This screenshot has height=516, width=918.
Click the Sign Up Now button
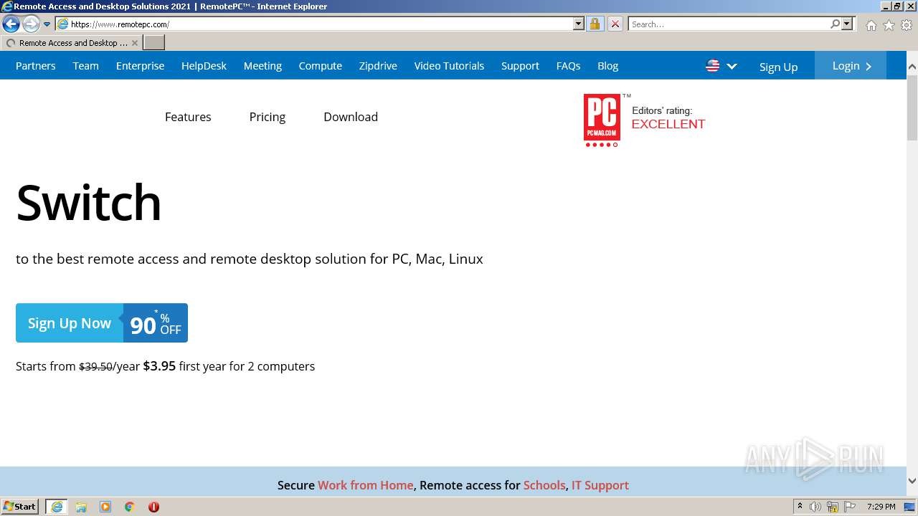[70, 323]
